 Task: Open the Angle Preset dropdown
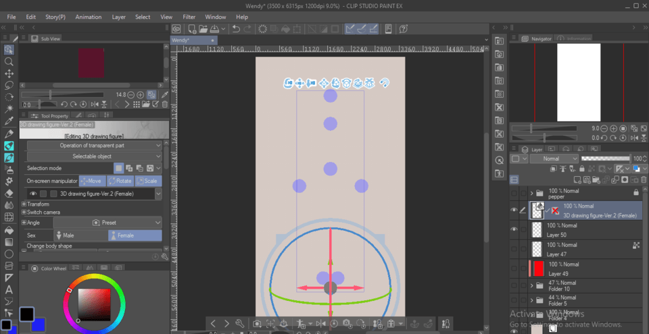coord(107,223)
